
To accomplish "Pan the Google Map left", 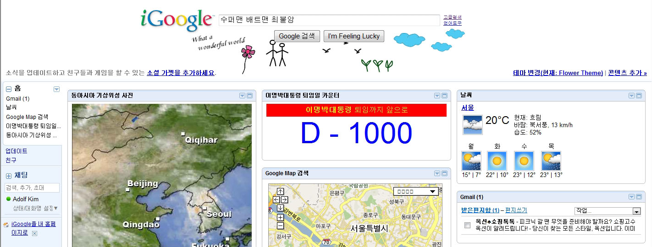I will pos(276,199).
